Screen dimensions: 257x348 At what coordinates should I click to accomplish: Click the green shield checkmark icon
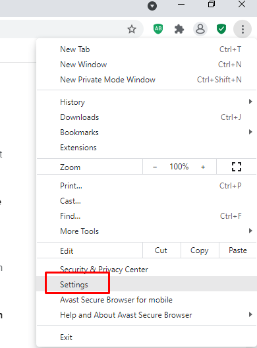[221, 29]
